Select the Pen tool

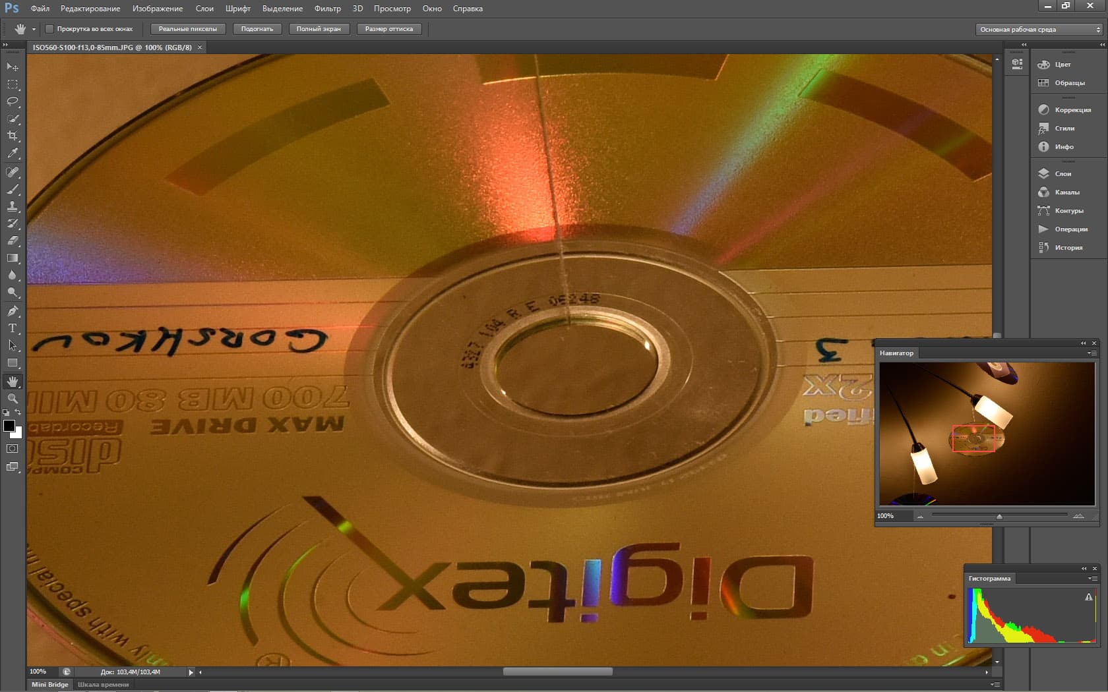[x=13, y=311]
